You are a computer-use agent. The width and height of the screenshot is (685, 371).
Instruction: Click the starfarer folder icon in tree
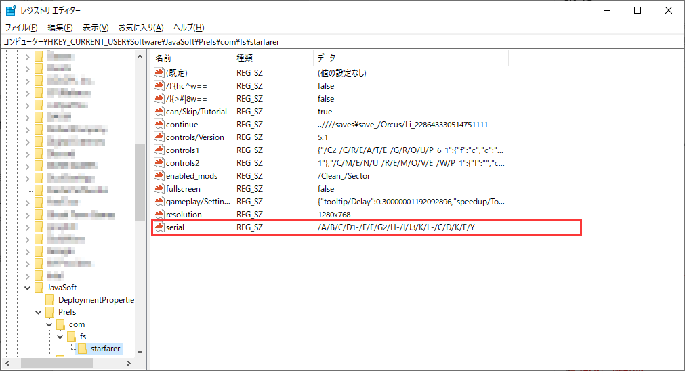point(81,349)
